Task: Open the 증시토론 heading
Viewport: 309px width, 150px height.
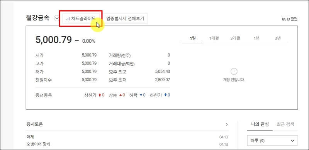Action: 34,124
